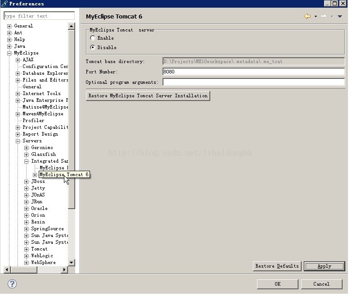Confirm with the OK button
This screenshot has width=352, height=296.
click(277, 284)
